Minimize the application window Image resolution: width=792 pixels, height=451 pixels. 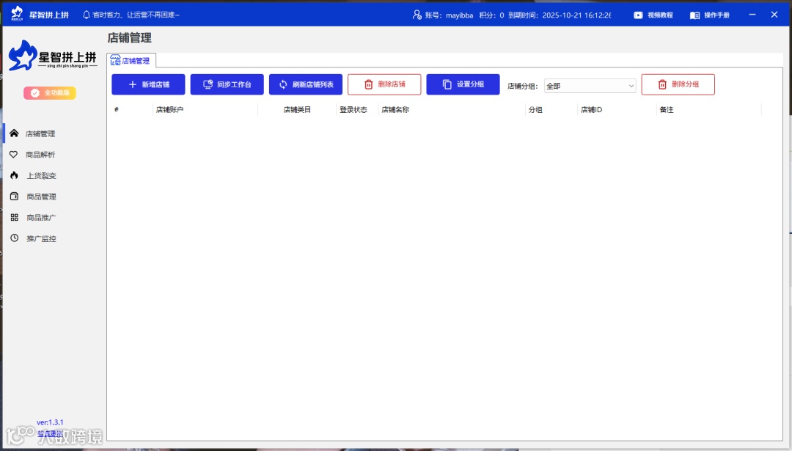coord(752,15)
